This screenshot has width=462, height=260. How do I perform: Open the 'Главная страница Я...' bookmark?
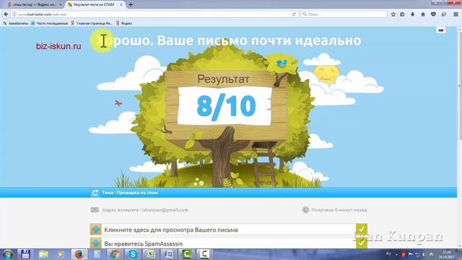coord(92,23)
